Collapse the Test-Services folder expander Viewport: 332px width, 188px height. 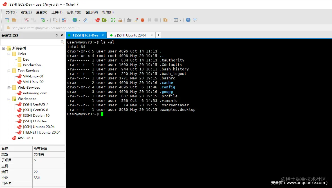click(x=9, y=71)
